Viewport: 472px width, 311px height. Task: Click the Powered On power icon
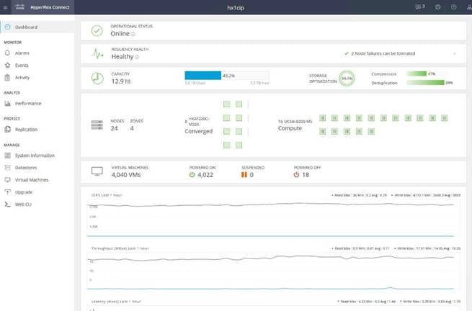click(192, 175)
